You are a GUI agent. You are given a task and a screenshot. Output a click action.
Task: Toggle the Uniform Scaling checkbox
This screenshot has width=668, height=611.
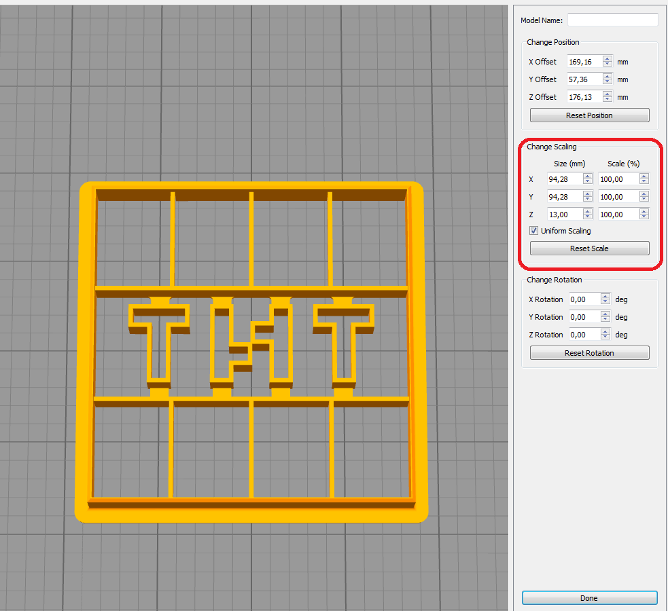tap(534, 231)
